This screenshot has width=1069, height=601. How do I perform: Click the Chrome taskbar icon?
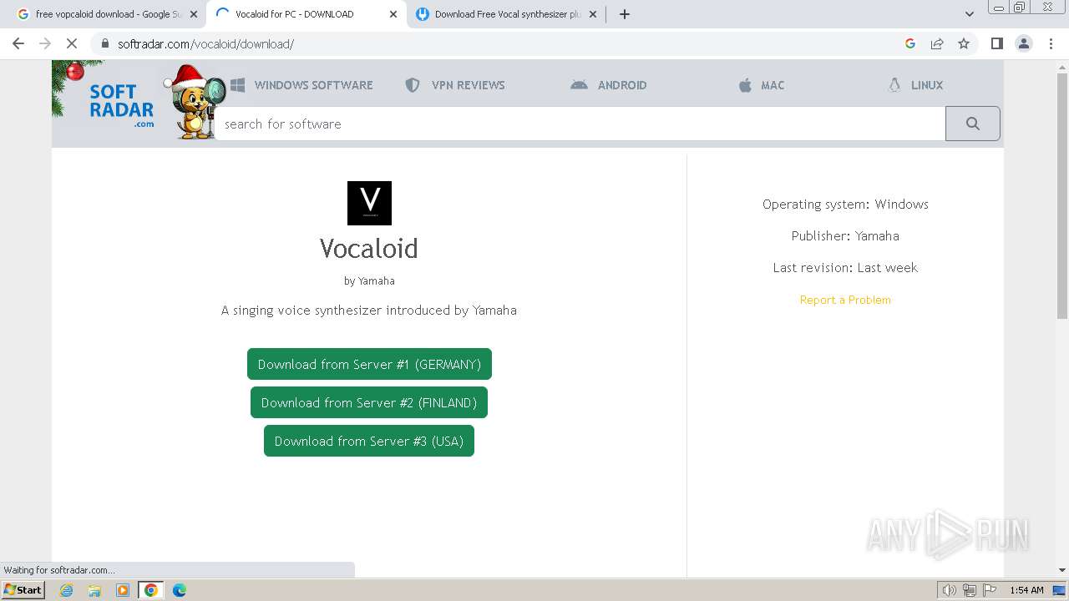151,590
